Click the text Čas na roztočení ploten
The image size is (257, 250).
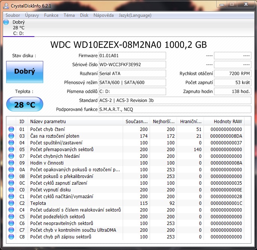pyautogui.click(x=55, y=136)
